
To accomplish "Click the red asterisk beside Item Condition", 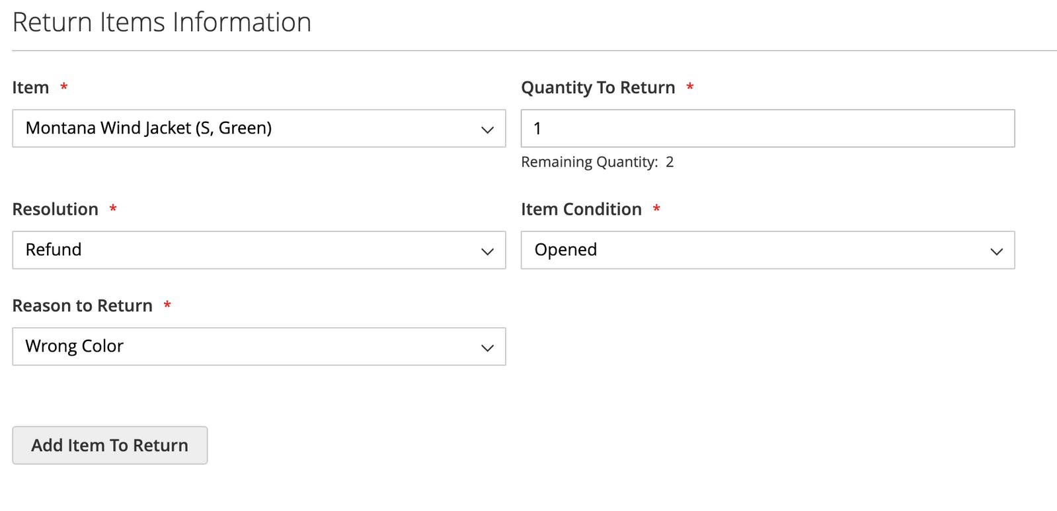I will coord(656,208).
